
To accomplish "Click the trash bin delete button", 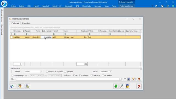I will (127, 86).
